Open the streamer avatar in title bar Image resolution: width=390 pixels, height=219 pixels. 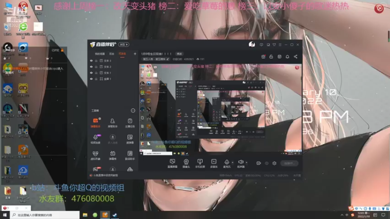point(252,44)
